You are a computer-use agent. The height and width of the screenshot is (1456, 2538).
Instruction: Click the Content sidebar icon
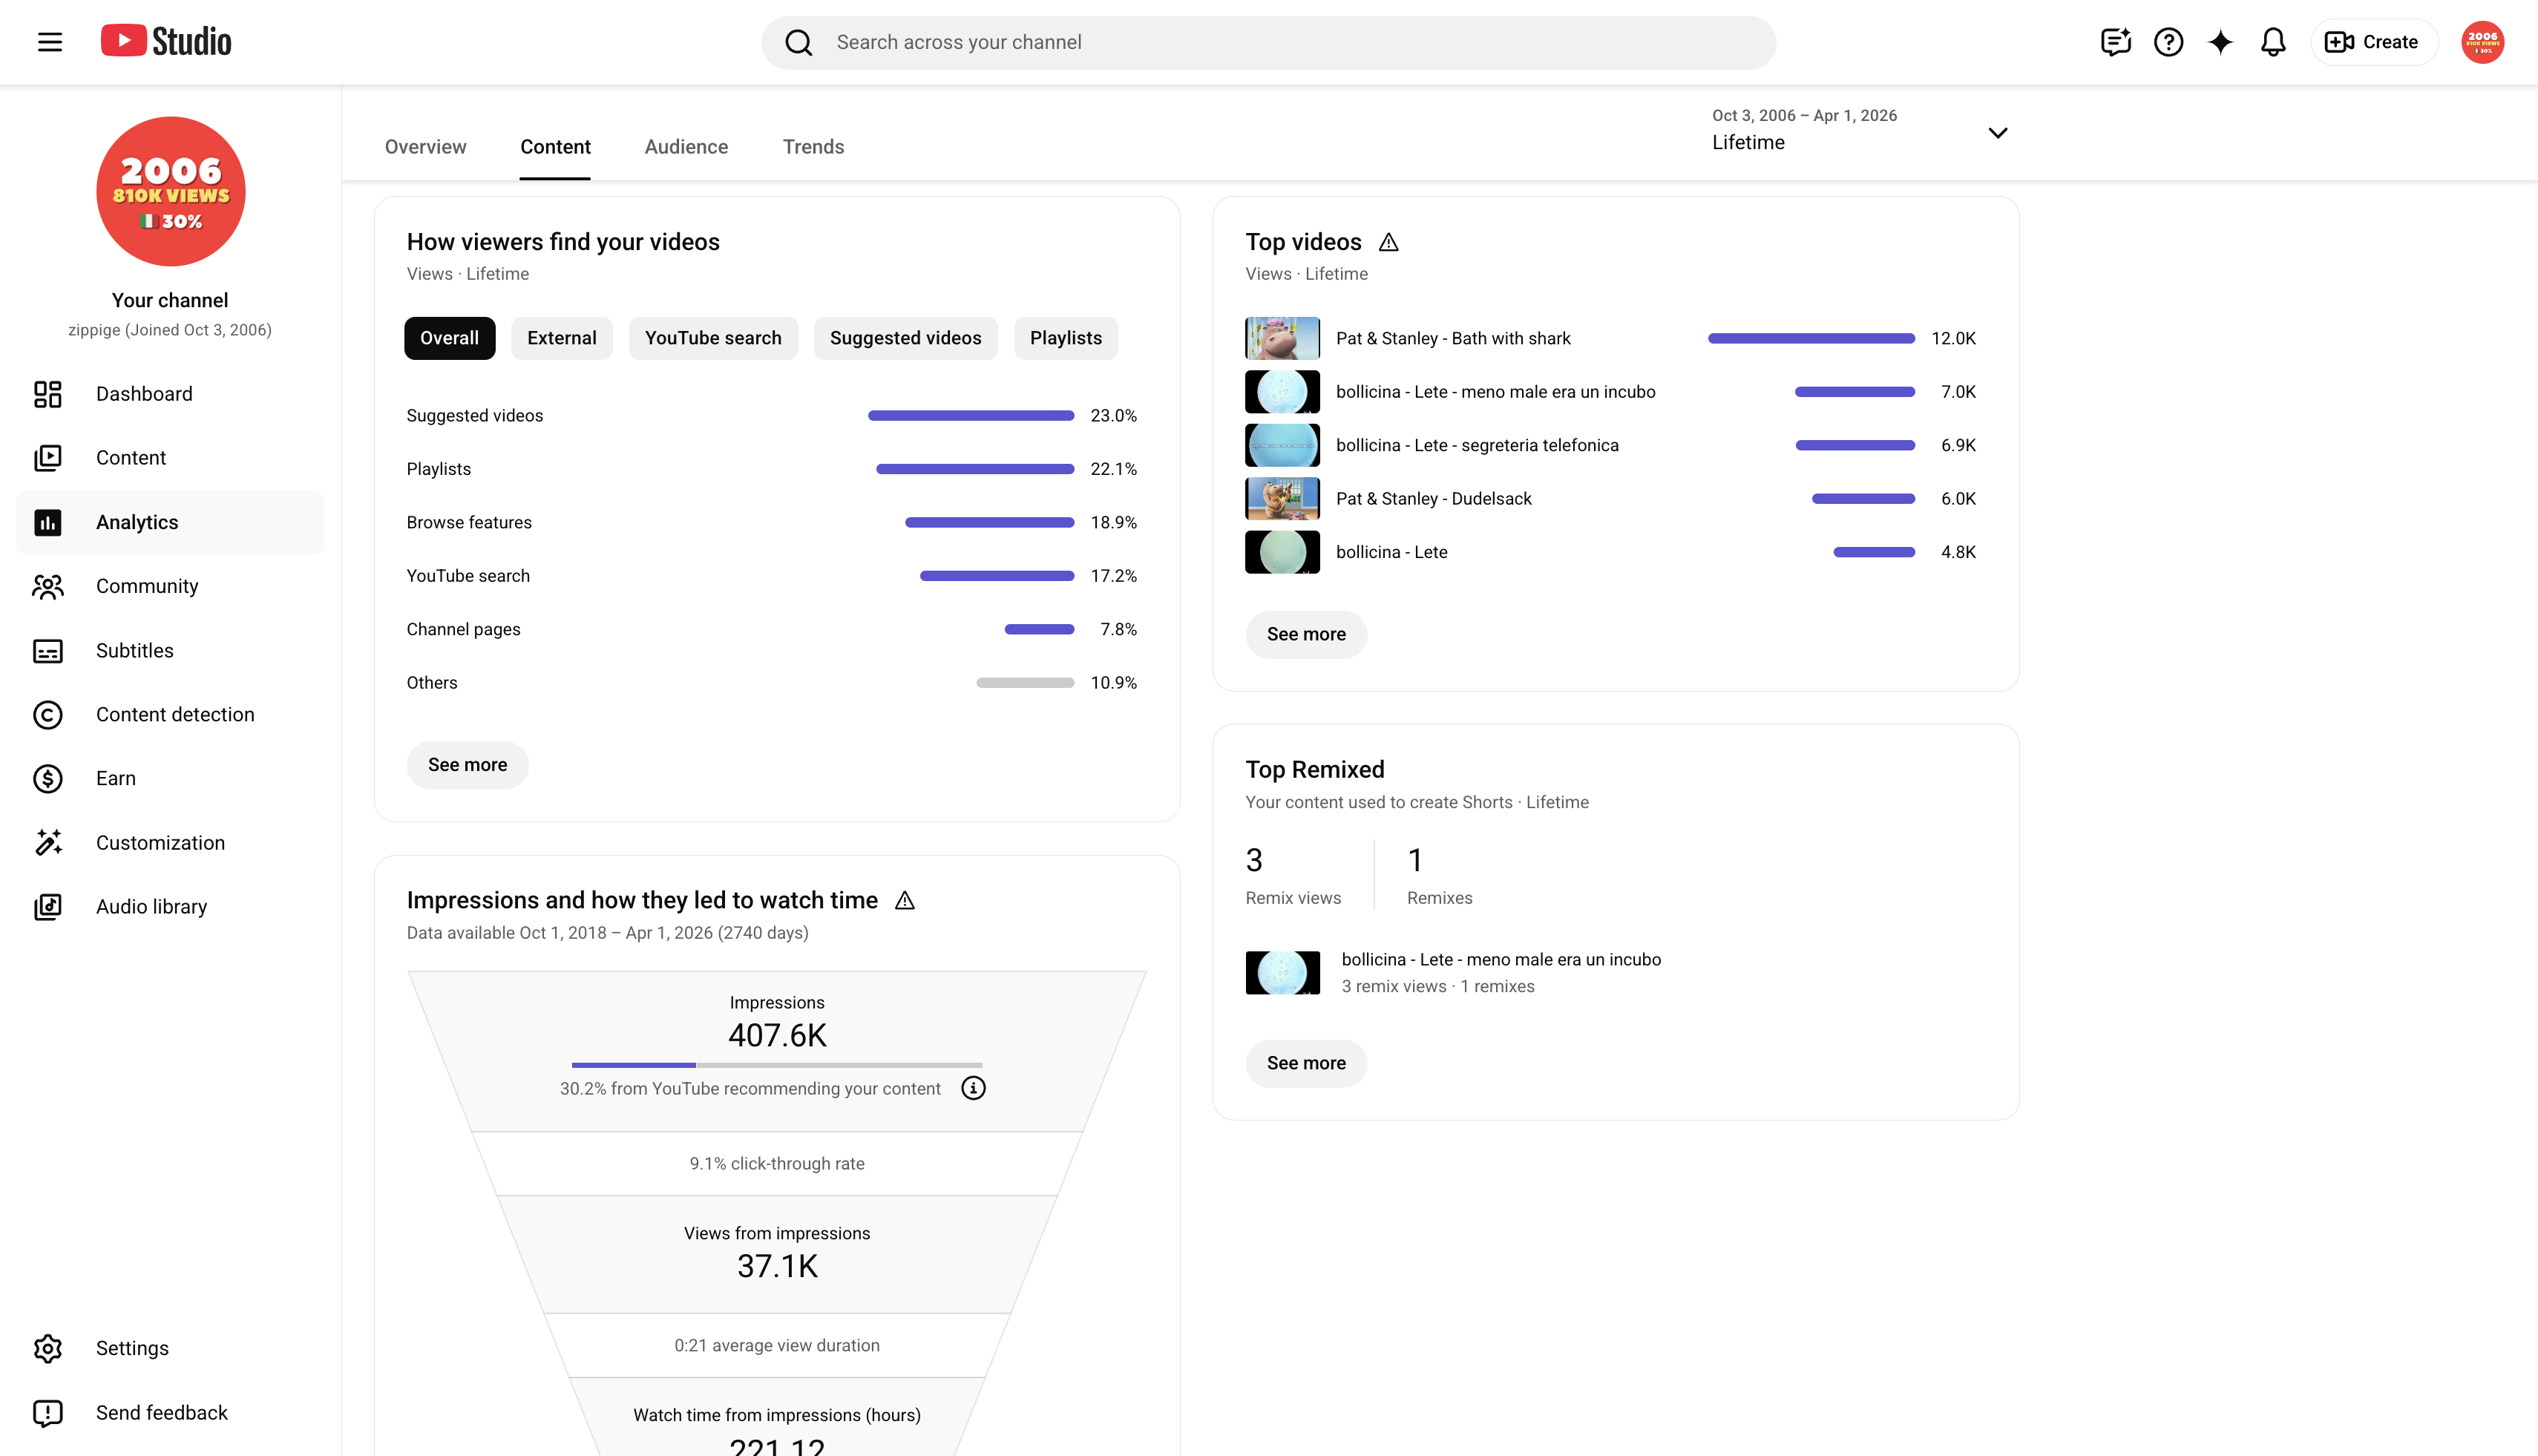pos(48,458)
